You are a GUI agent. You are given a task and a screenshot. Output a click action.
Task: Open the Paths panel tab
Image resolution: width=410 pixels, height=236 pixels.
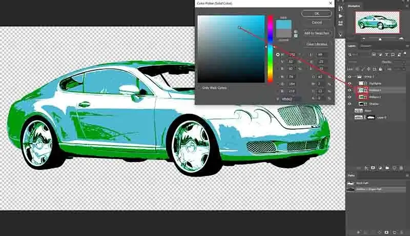click(351, 175)
